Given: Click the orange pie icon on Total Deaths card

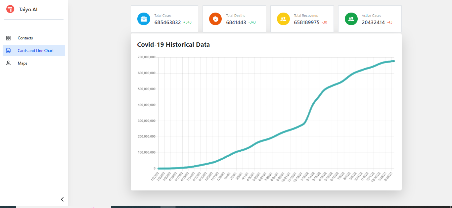Looking at the screenshot, I should tap(215, 19).
